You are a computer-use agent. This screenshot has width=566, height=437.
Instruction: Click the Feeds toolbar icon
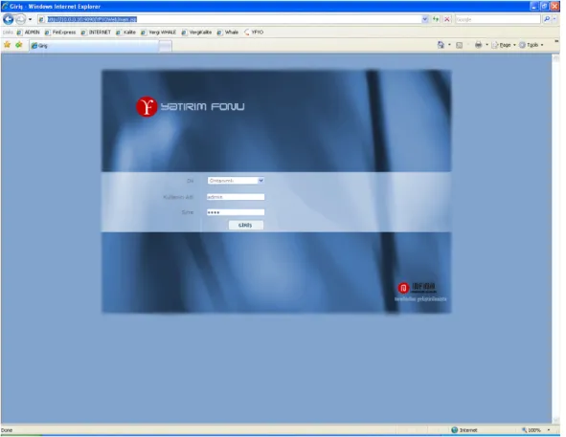click(x=459, y=45)
